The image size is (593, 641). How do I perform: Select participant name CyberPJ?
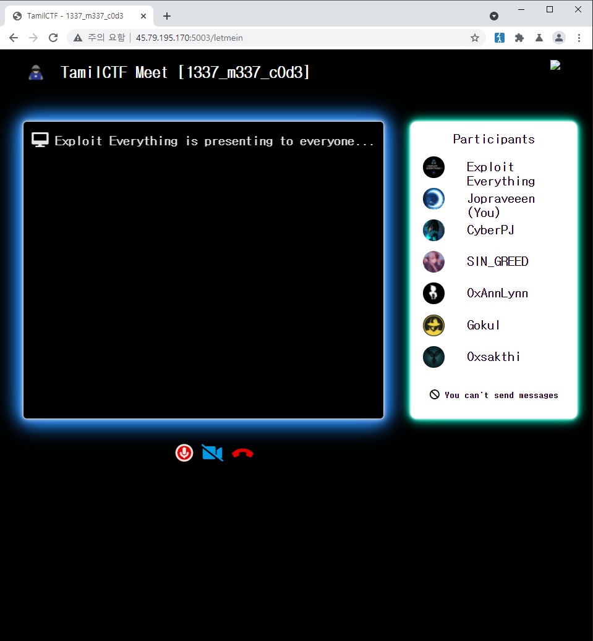pyautogui.click(x=490, y=230)
